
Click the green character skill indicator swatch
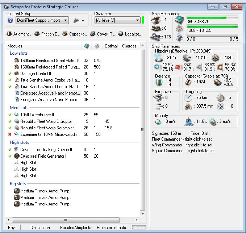coord(143,20)
